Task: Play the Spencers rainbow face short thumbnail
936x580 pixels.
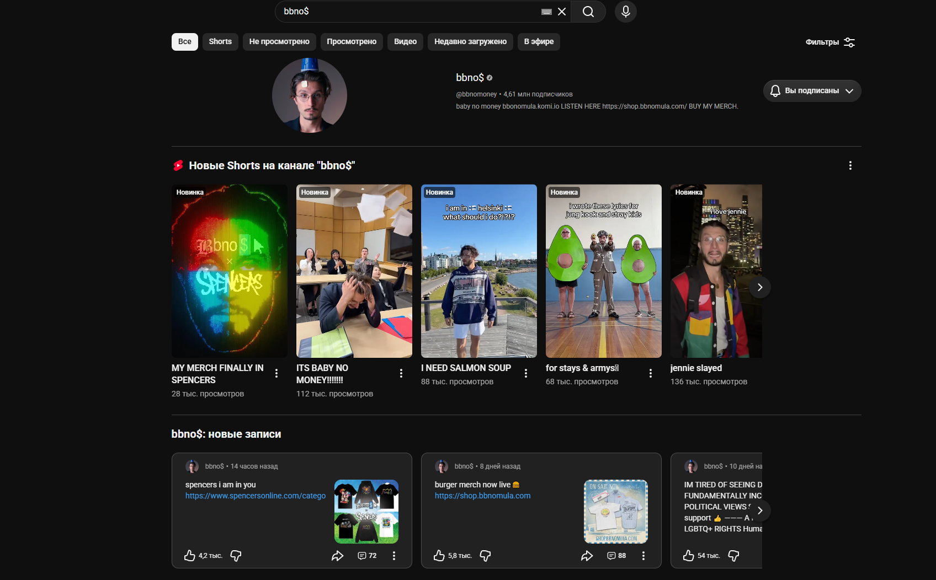Action: tap(230, 271)
